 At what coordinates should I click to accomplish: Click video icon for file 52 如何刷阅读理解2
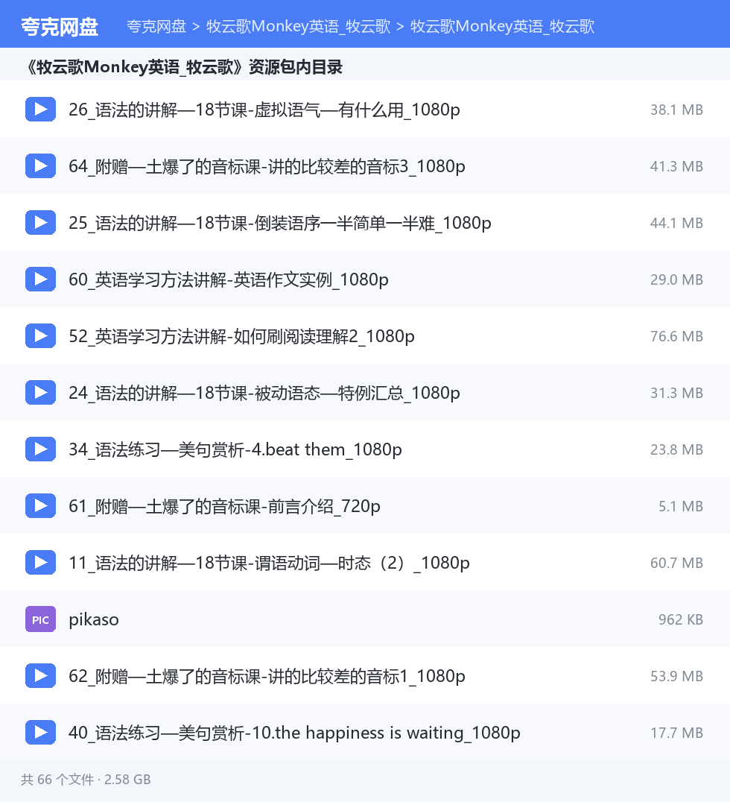(x=40, y=336)
